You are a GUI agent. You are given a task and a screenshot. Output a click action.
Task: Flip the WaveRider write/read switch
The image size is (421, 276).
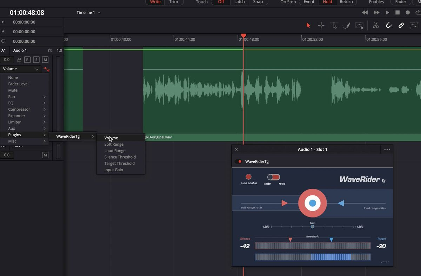[274, 177]
